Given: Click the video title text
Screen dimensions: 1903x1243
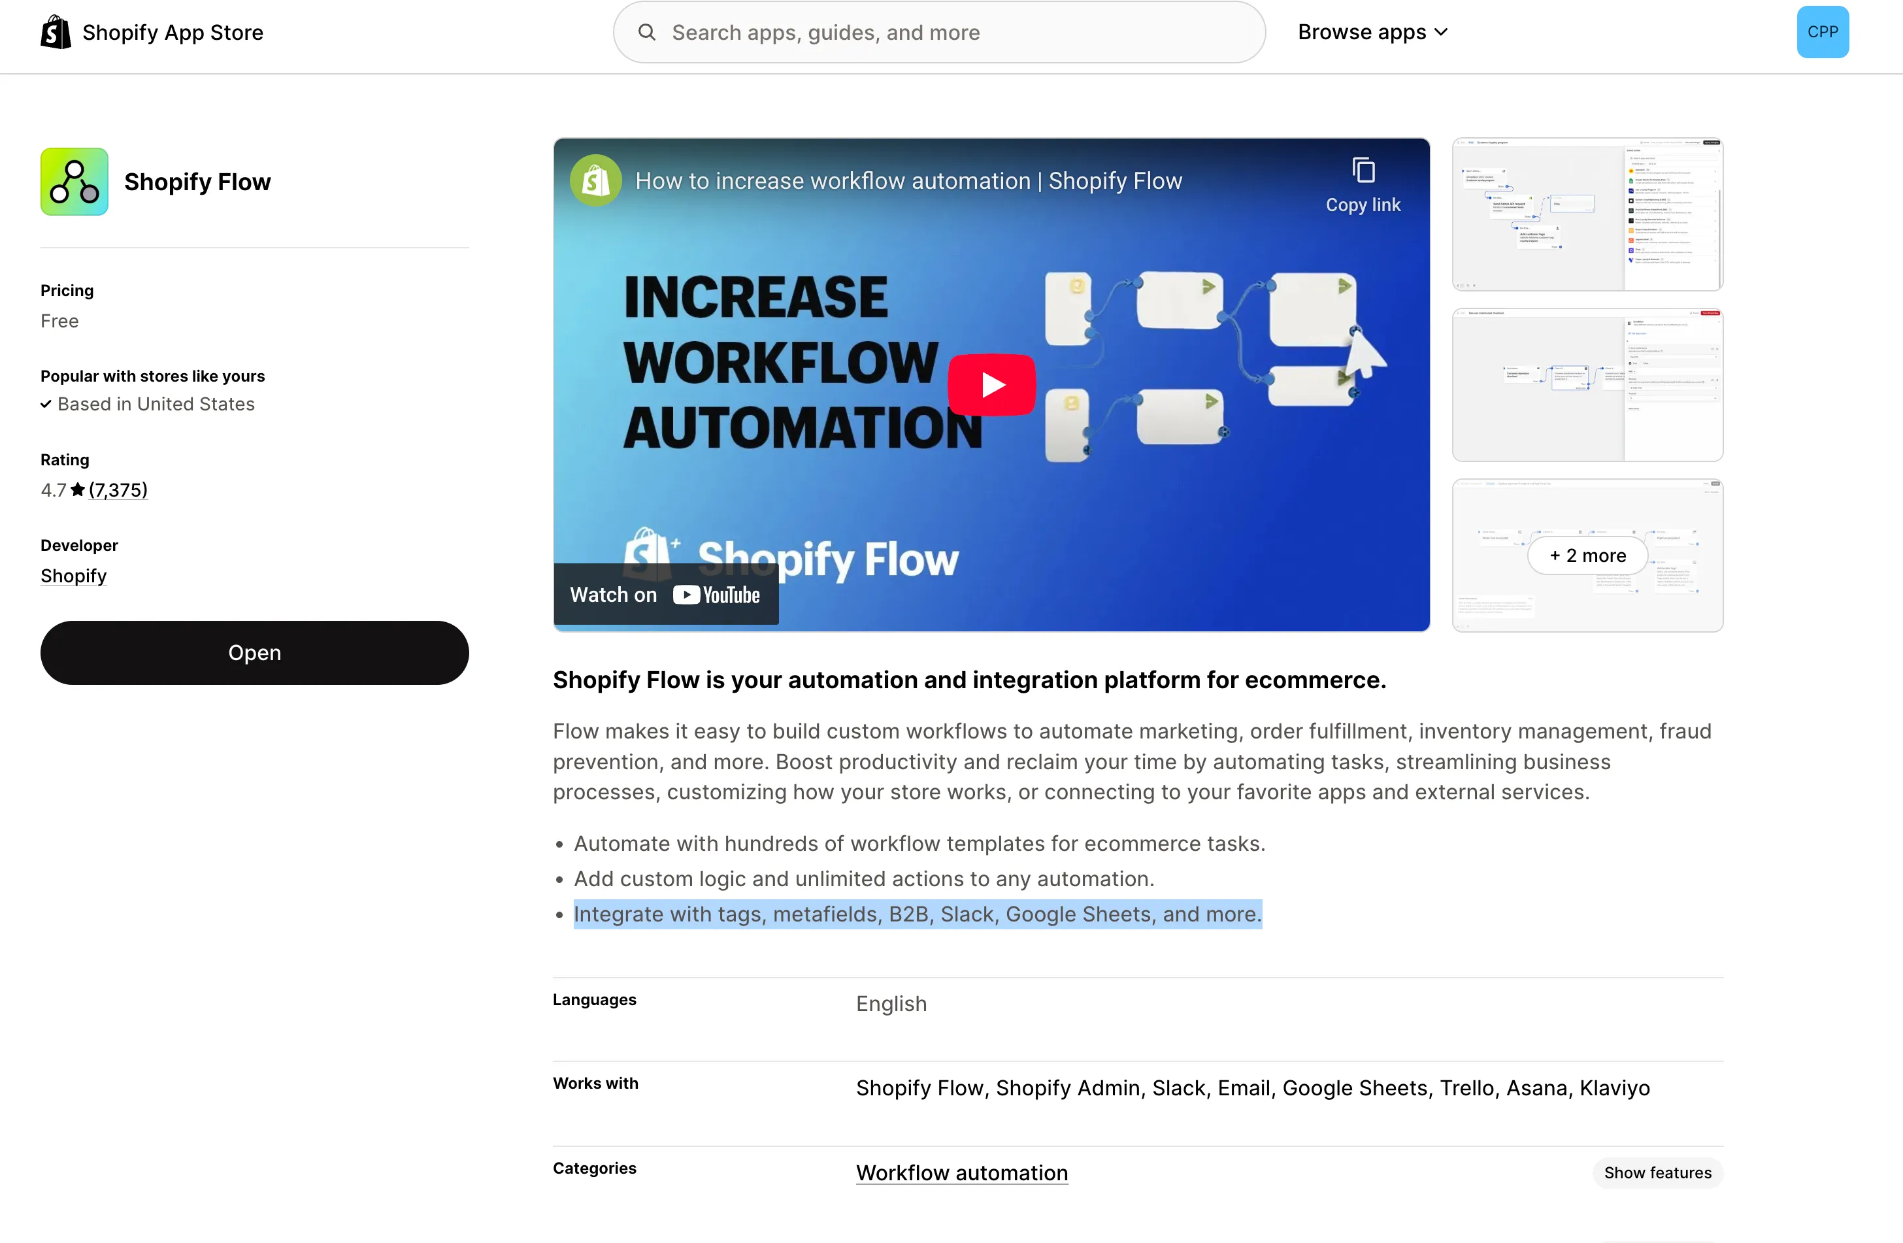Looking at the screenshot, I should pyautogui.click(x=908, y=180).
